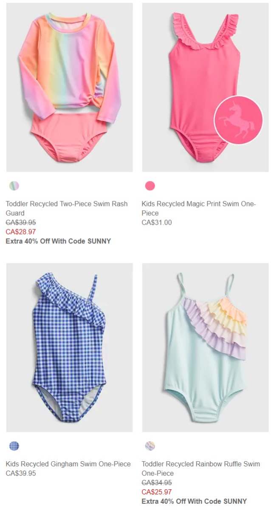Click the CA$25.97 sale price
Image resolution: width=271 pixels, height=516 pixels.
[157, 492]
